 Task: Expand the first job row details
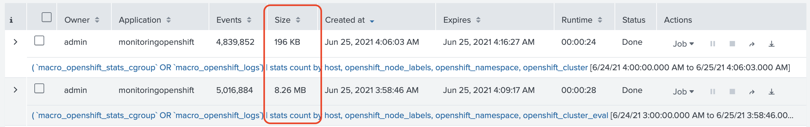click(15, 42)
